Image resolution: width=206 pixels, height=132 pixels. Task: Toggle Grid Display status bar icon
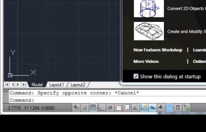point(93,108)
